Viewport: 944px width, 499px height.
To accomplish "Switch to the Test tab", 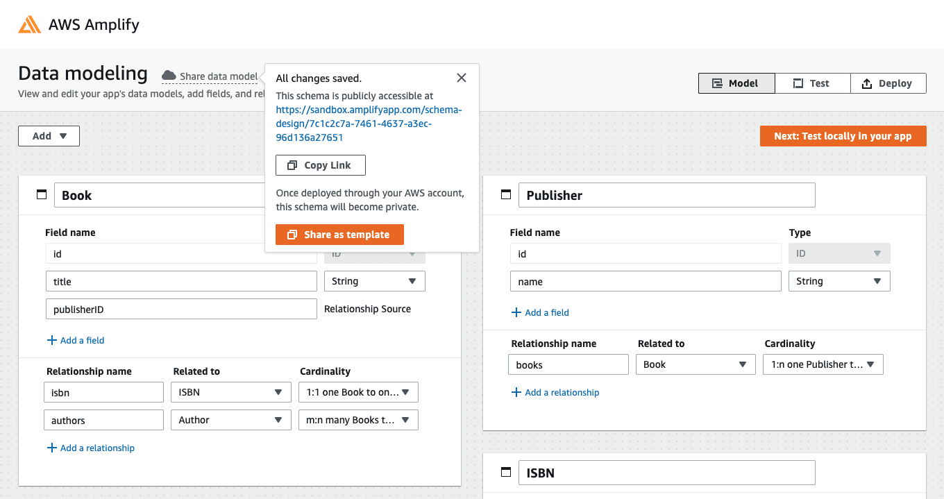I will click(813, 83).
